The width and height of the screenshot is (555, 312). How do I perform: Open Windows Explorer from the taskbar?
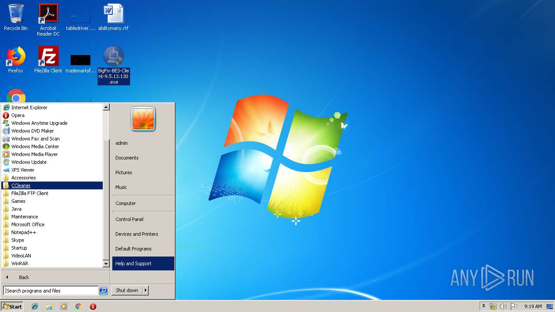coord(49,306)
